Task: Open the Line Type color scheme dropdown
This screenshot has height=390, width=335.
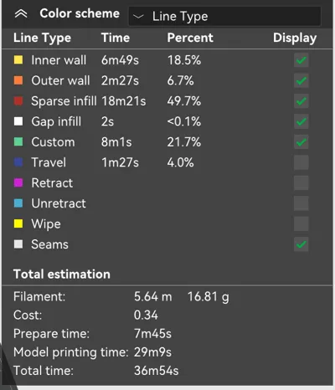Action: 224,17
